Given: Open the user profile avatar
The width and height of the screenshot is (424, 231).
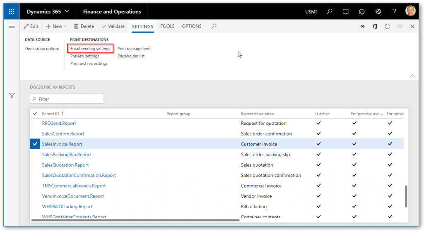Looking at the screenshot, I should pos(410,11).
